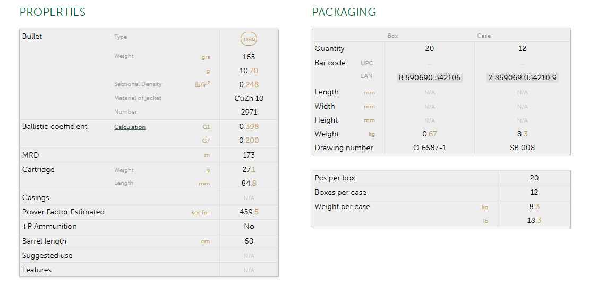Click the bullet number 2971
The width and height of the screenshot is (589, 294).
(249, 112)
